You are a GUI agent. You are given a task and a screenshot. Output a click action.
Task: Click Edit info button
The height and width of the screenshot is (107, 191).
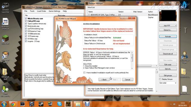pyautogui.click(x=168, y=69)
